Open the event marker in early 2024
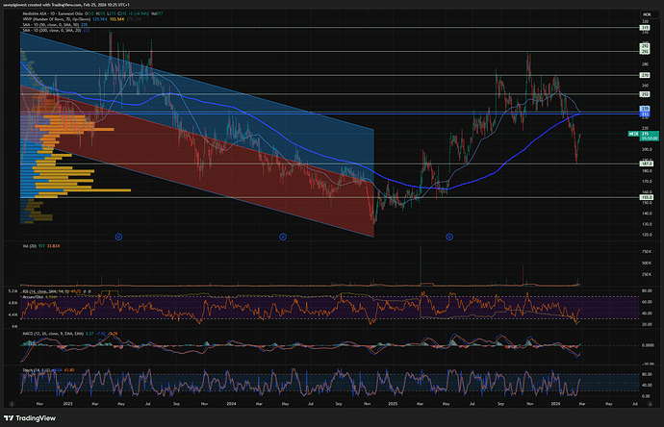 pyautogui.click(x=282, y=236)
